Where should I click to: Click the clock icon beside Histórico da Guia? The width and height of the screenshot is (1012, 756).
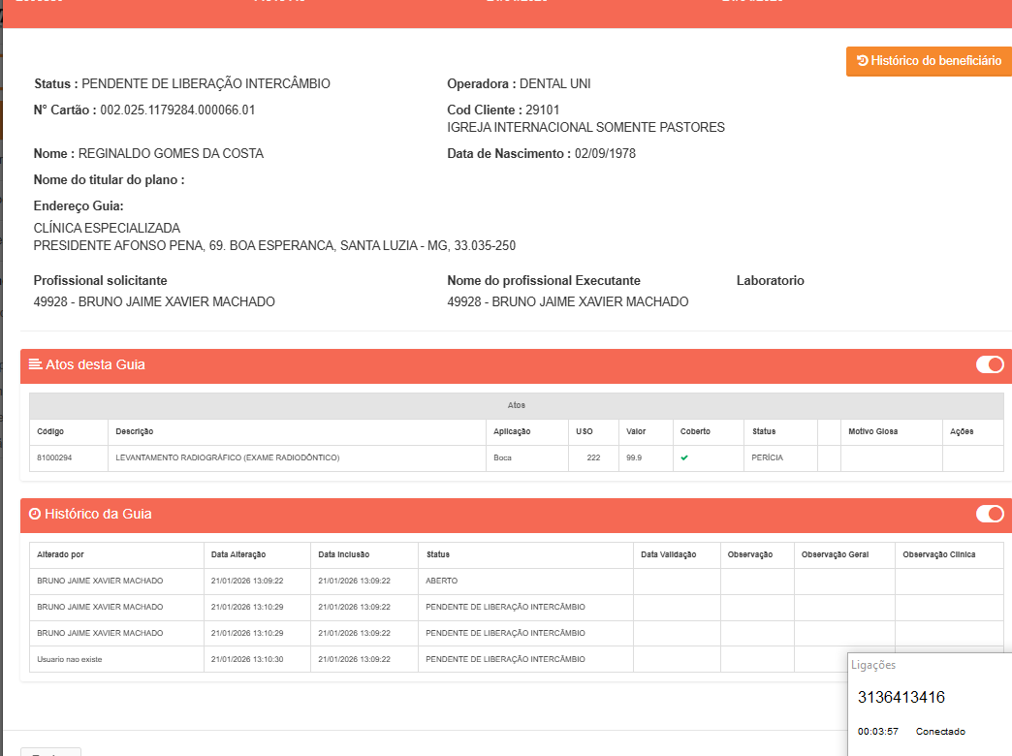coord(35,514)
